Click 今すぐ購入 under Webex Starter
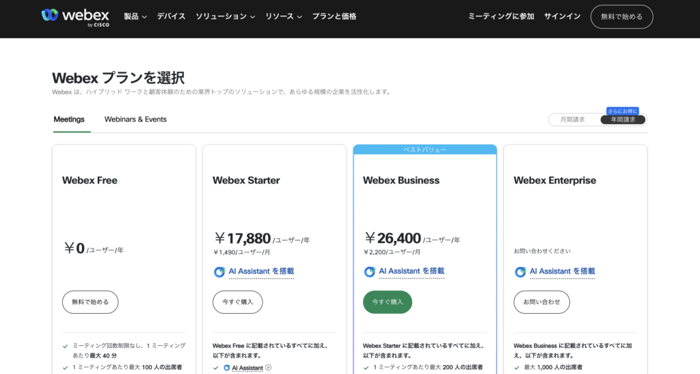This screenshot has width=700, height=374. (x=237, y=302)
